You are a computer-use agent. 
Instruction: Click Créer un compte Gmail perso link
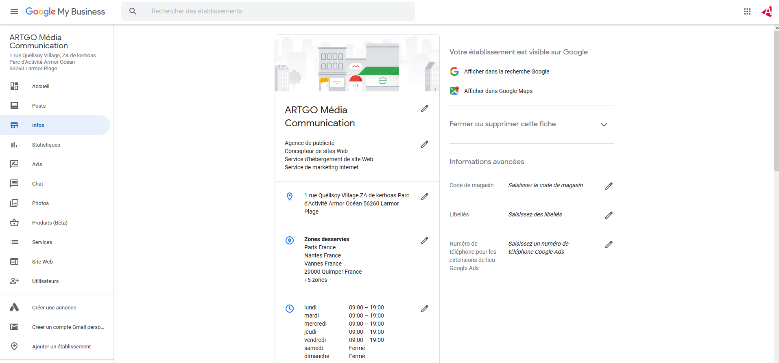coord(68,327)
